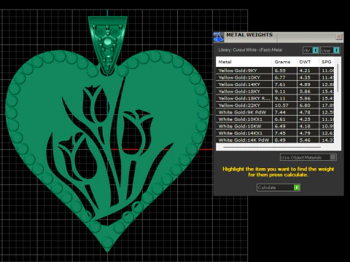Image resolution: width=350 pixels, height=262 pixels.
Task: Click the DWT column header
Action: coord(308,62)
